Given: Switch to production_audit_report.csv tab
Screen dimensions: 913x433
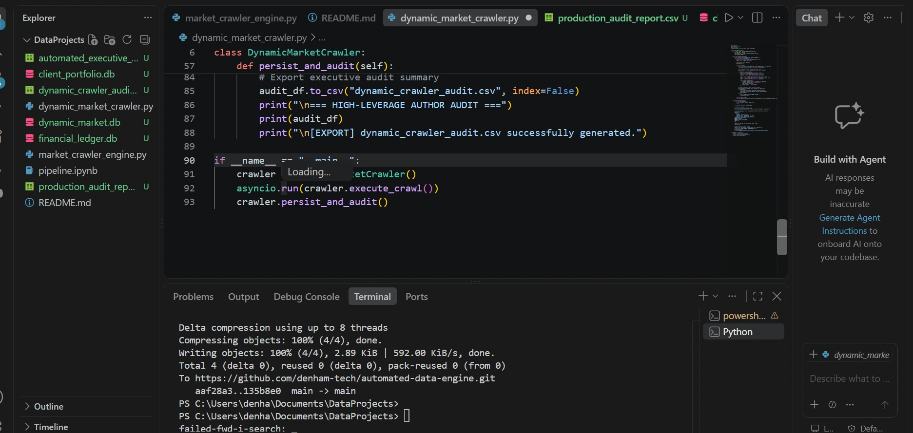Looking at the screenshot, I should [616, 18].
